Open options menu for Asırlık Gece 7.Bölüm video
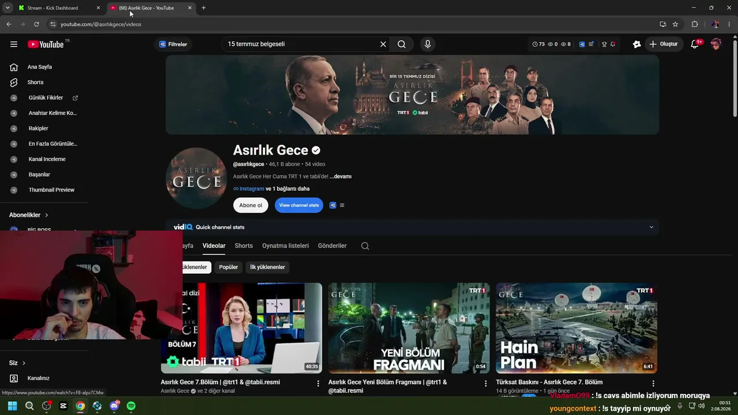The width and height of the screenshot is (738, 415). (318, 383)
